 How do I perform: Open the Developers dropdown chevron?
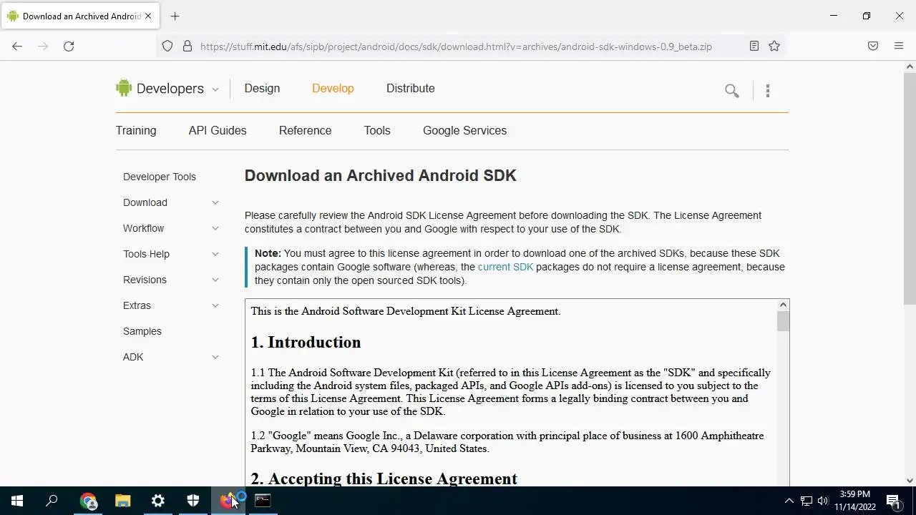215,89
